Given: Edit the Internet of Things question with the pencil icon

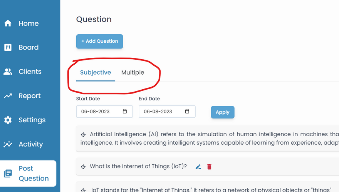Looking at the screenshot, I should coord(198,167).
